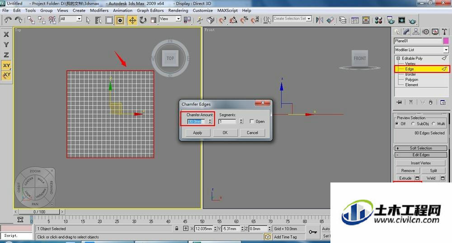Viewport: 452px width, 243px height.
Task: Select Polygon sub-object level
Action: pos(411,79)
